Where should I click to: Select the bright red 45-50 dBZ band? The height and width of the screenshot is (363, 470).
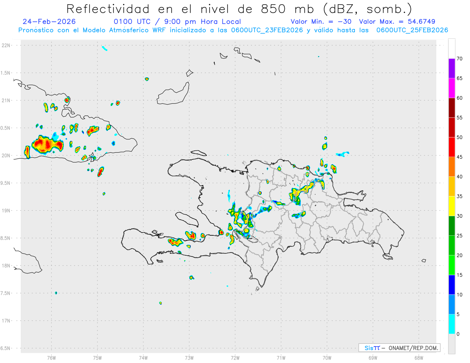pos(452,147)
